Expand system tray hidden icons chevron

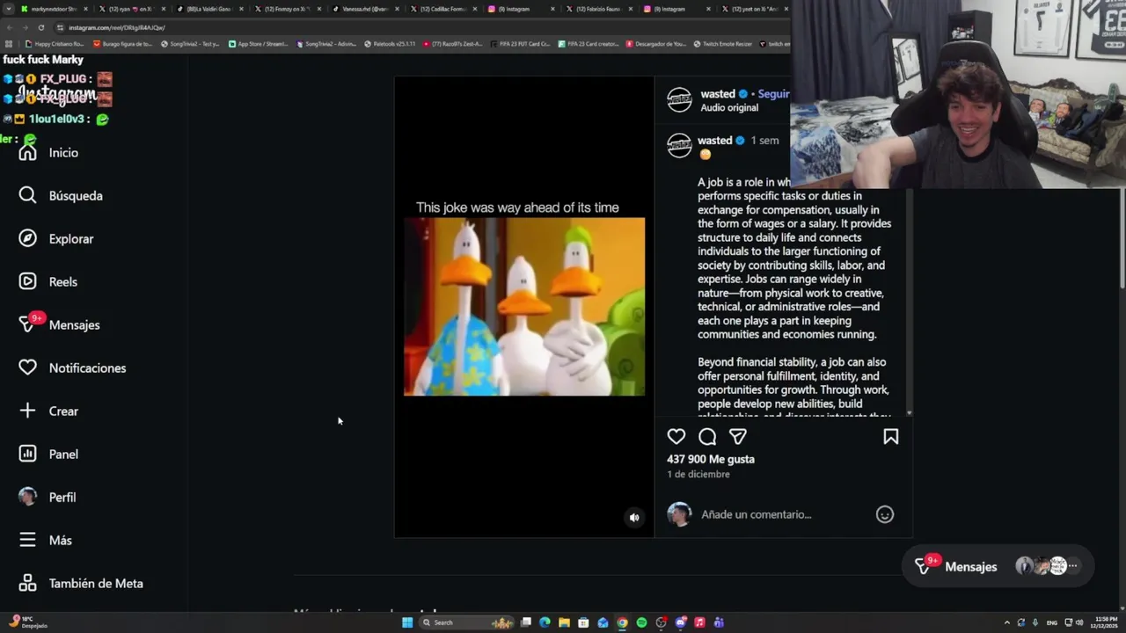tap(1006, 622)
